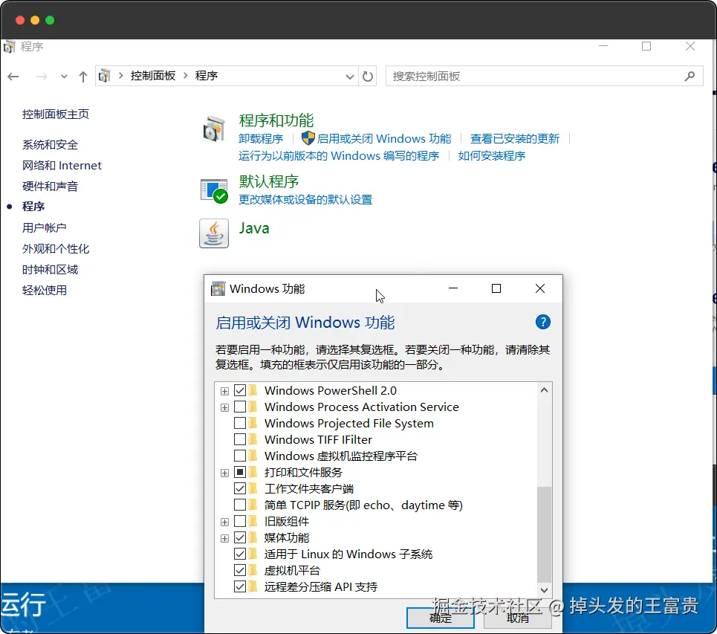Go to 网络和 Internet category
The width and height of the screenshot is (717, 634).
click(x=62, y=165)
